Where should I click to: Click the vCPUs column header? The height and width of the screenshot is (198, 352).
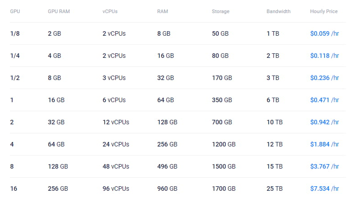[110, 11]
